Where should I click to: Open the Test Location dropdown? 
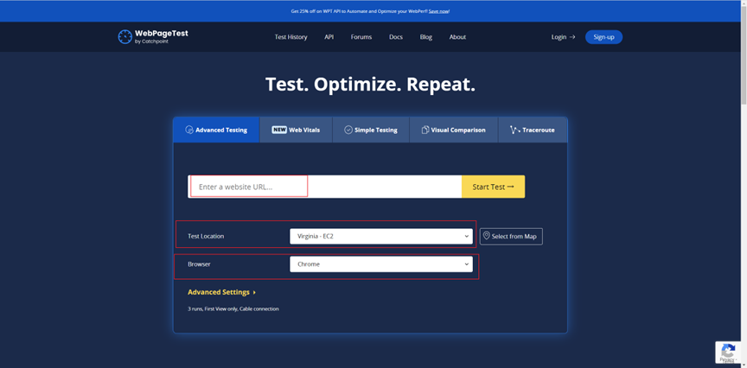381,236
